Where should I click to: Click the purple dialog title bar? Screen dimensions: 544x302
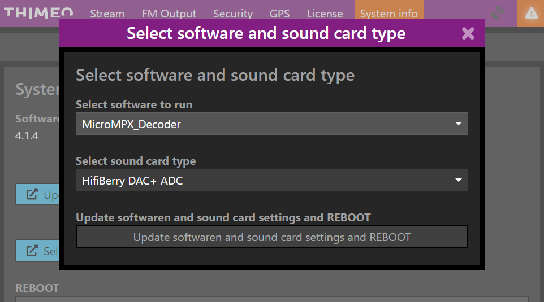point(266,33)
